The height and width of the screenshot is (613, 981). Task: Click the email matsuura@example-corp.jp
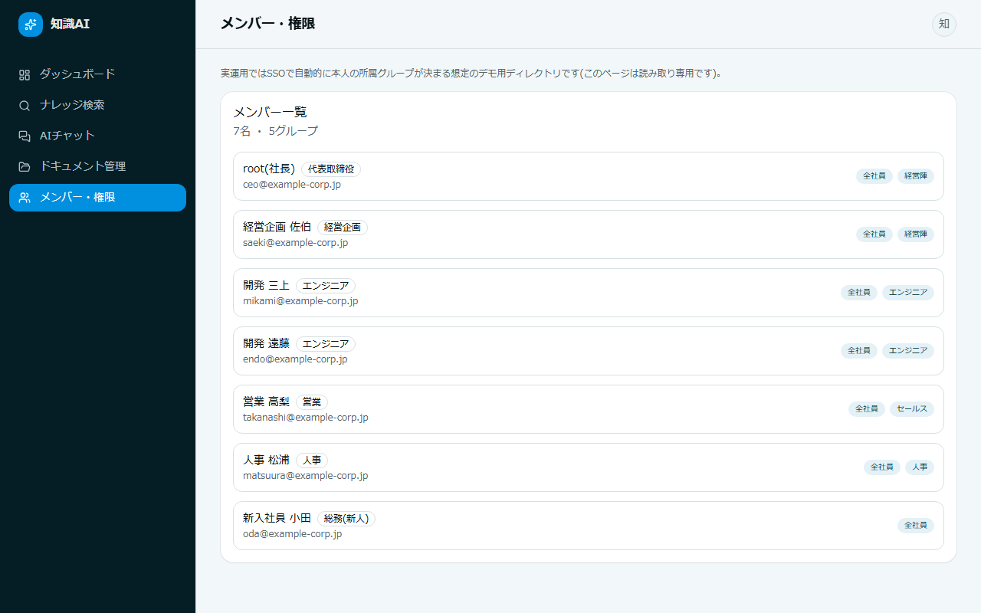coord(306,476)
